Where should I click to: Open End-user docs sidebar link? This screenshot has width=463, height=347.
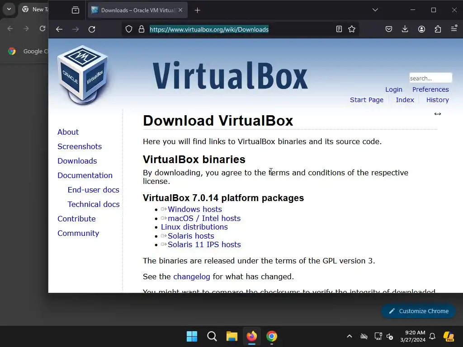(93, 190)
